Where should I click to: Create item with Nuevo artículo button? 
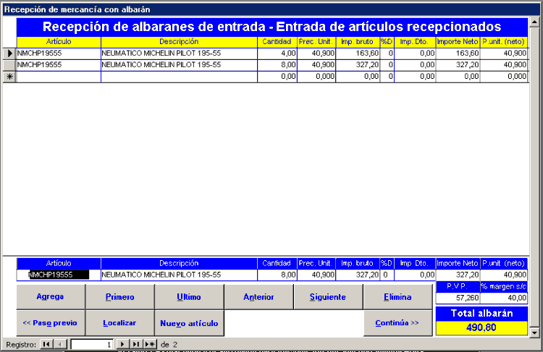pos(189,323)
